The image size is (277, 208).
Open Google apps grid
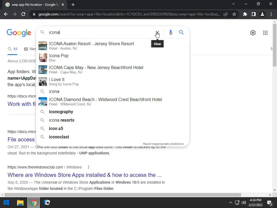[x=265, y=33]
